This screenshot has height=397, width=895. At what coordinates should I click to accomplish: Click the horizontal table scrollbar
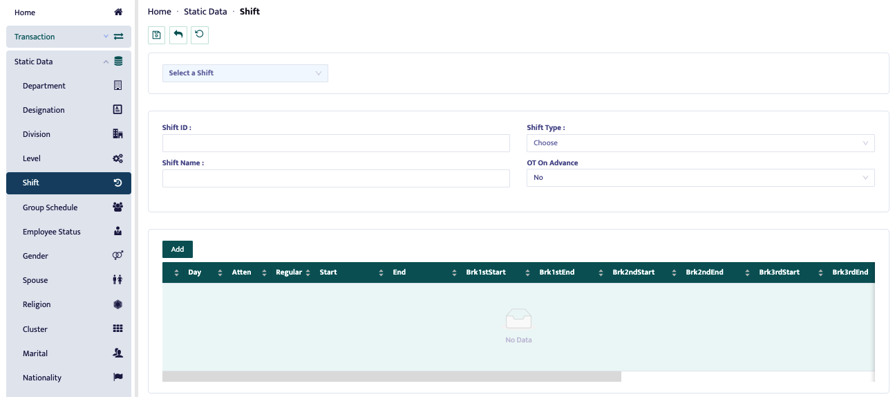click(x=391, y=377)
